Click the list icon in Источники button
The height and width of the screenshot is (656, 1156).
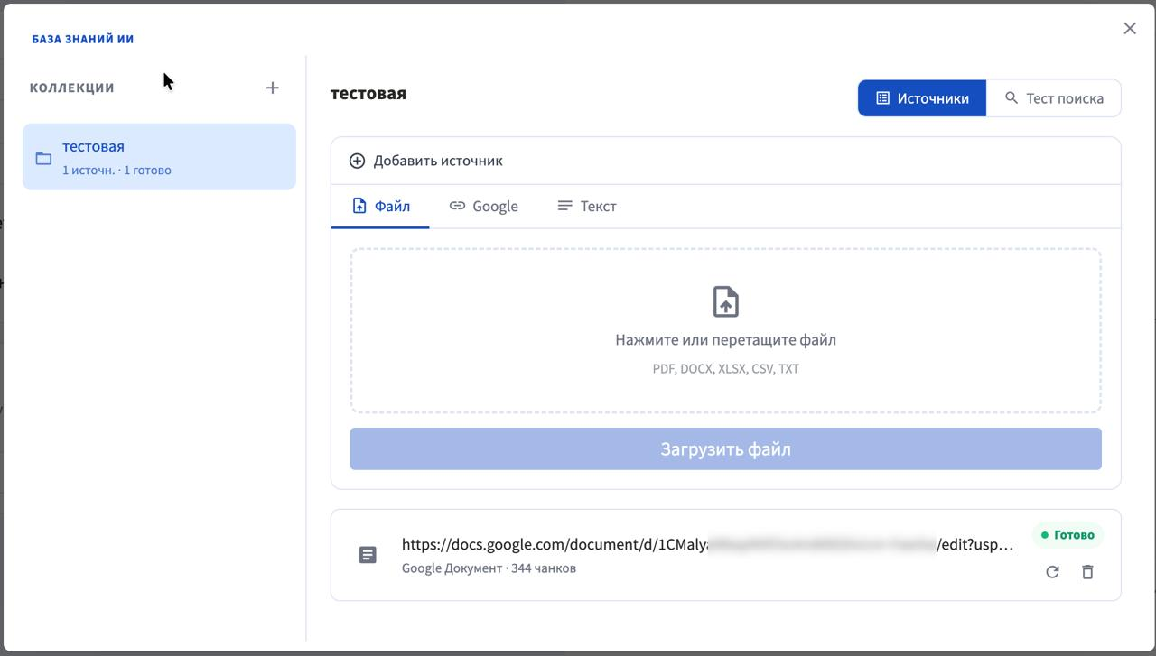tap(883, 98)
